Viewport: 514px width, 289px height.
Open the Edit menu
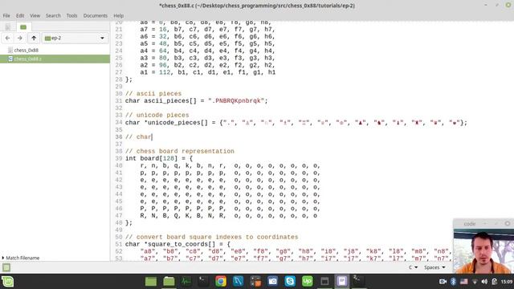pyautogui.click(x=20, y=16)
